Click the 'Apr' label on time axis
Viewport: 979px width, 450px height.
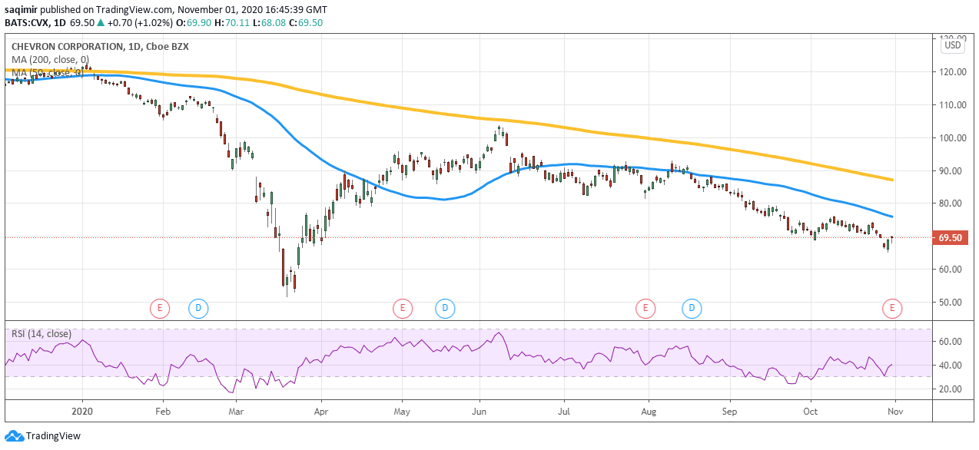point(320,412)
